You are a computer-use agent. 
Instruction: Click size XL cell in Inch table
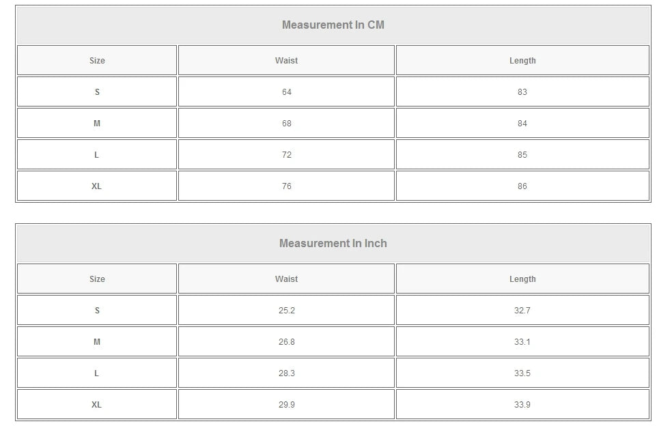(x=97, y=405)
